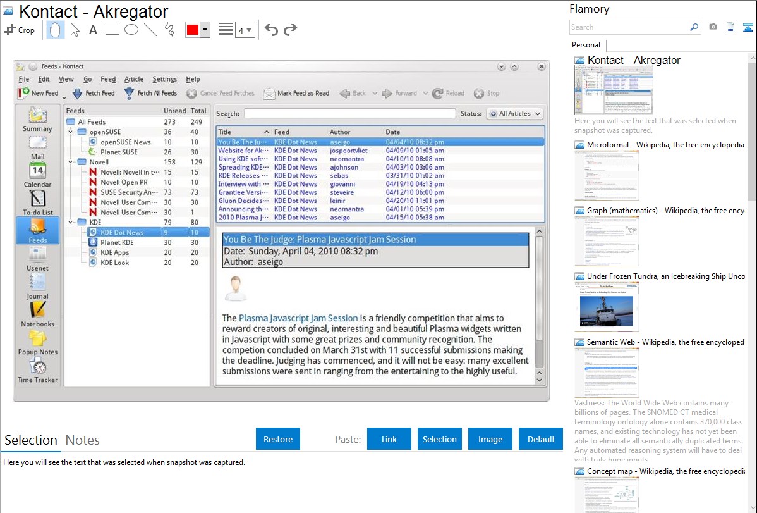The height and width of the screenshot is (513, 757).
Task: Open the Kontact - Akregator snapshot thumbnail
Action: click(x=614, y=90)
